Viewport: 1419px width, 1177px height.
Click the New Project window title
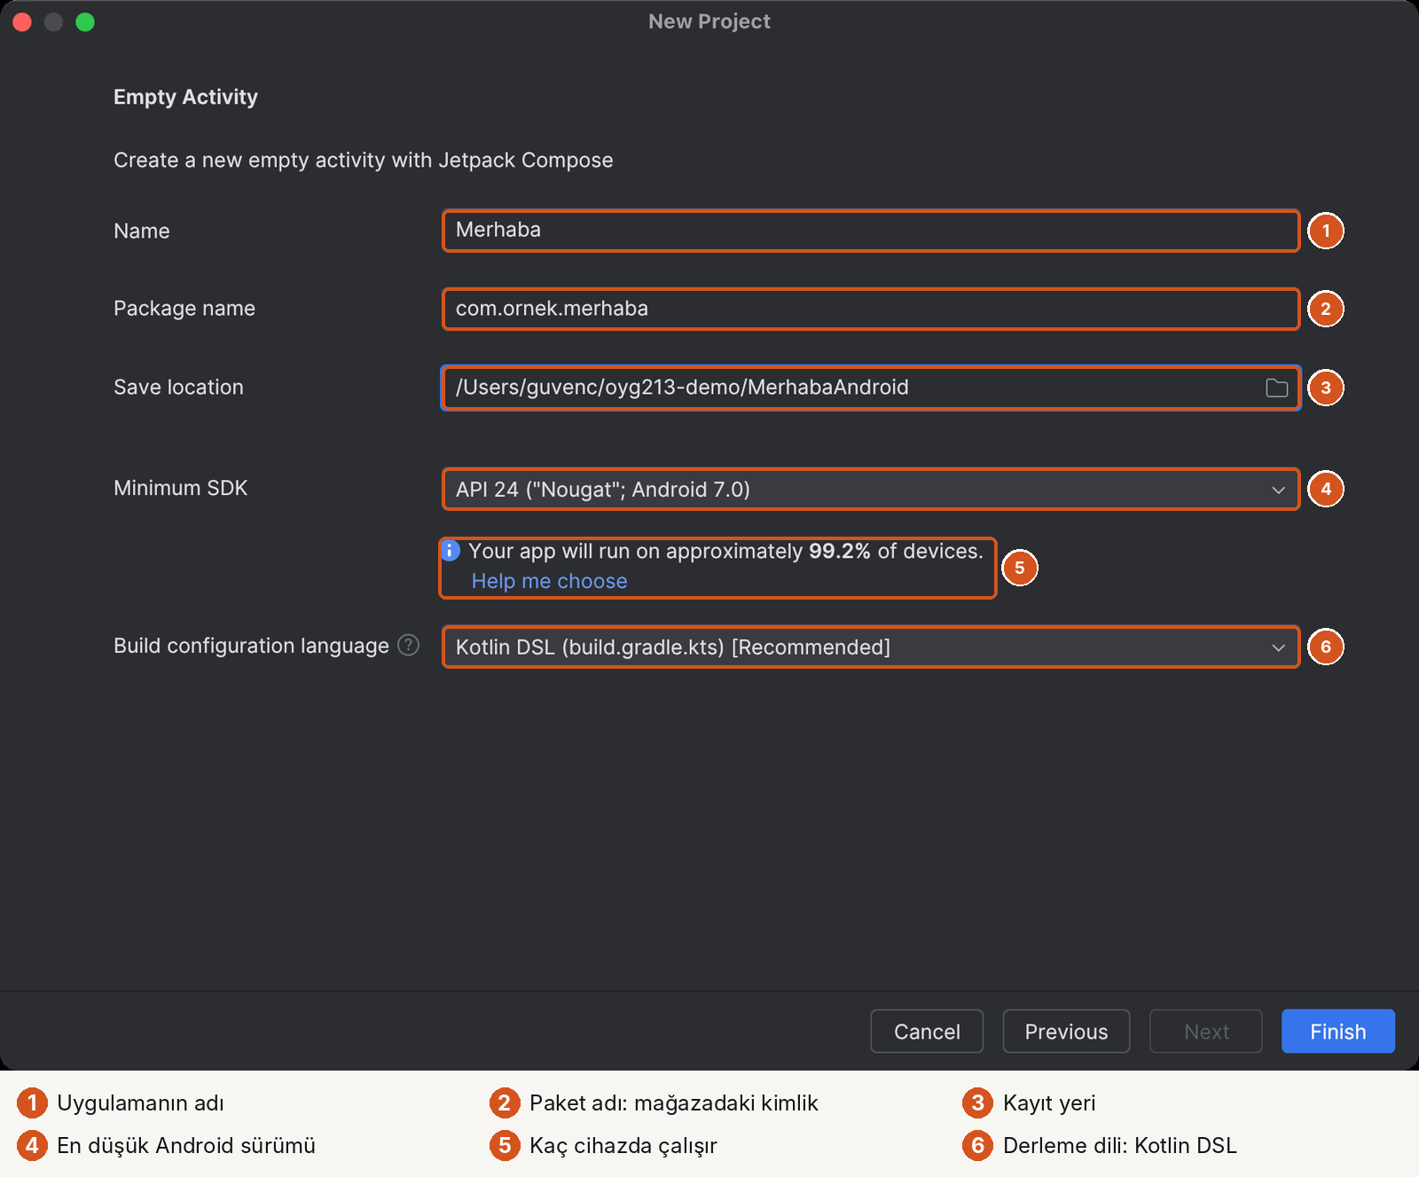pyautogui.click(x=709, y=21)
